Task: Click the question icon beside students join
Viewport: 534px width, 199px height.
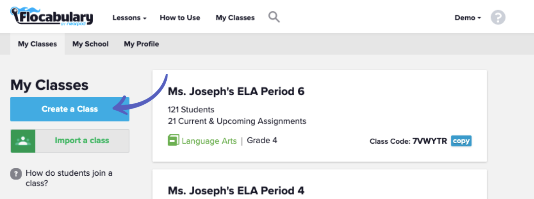Action: tap(16, 173)
